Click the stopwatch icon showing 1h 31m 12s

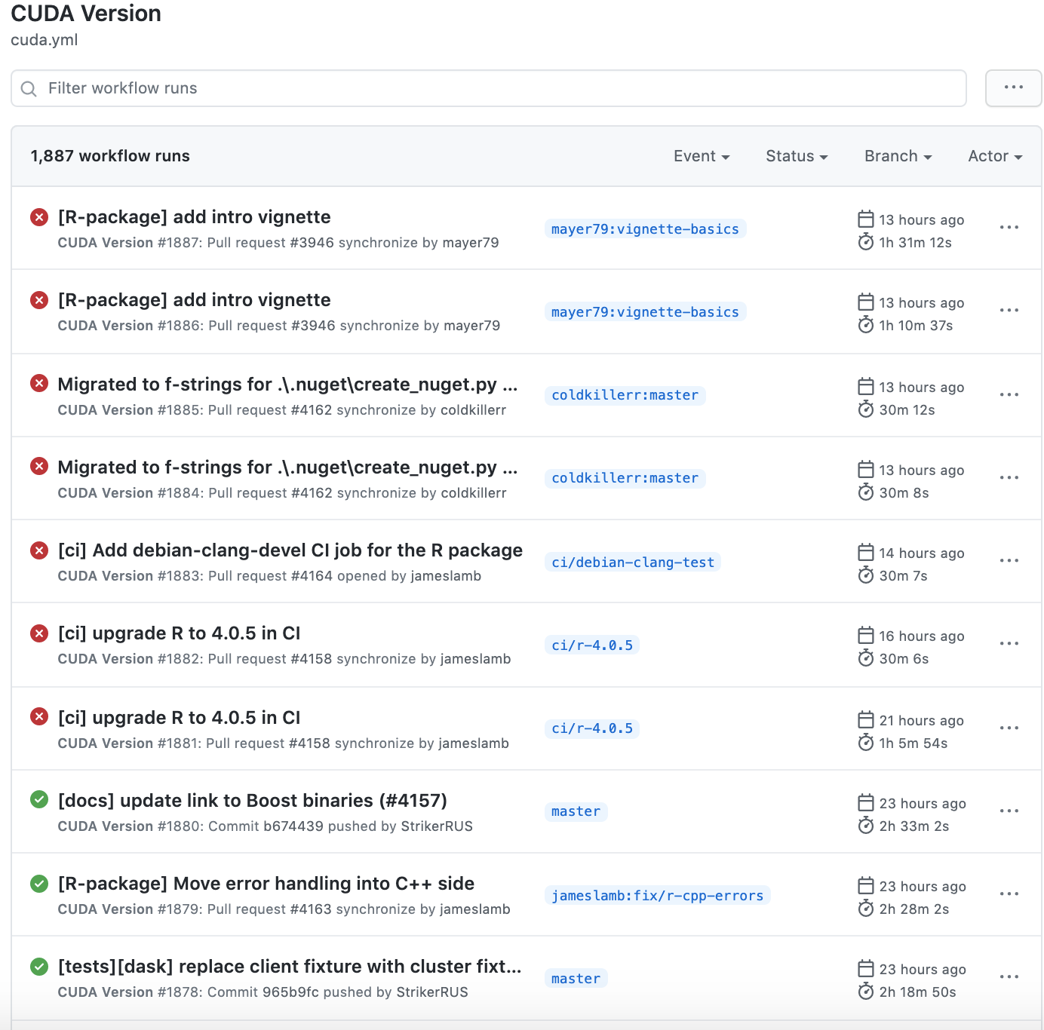click(865, 242)
